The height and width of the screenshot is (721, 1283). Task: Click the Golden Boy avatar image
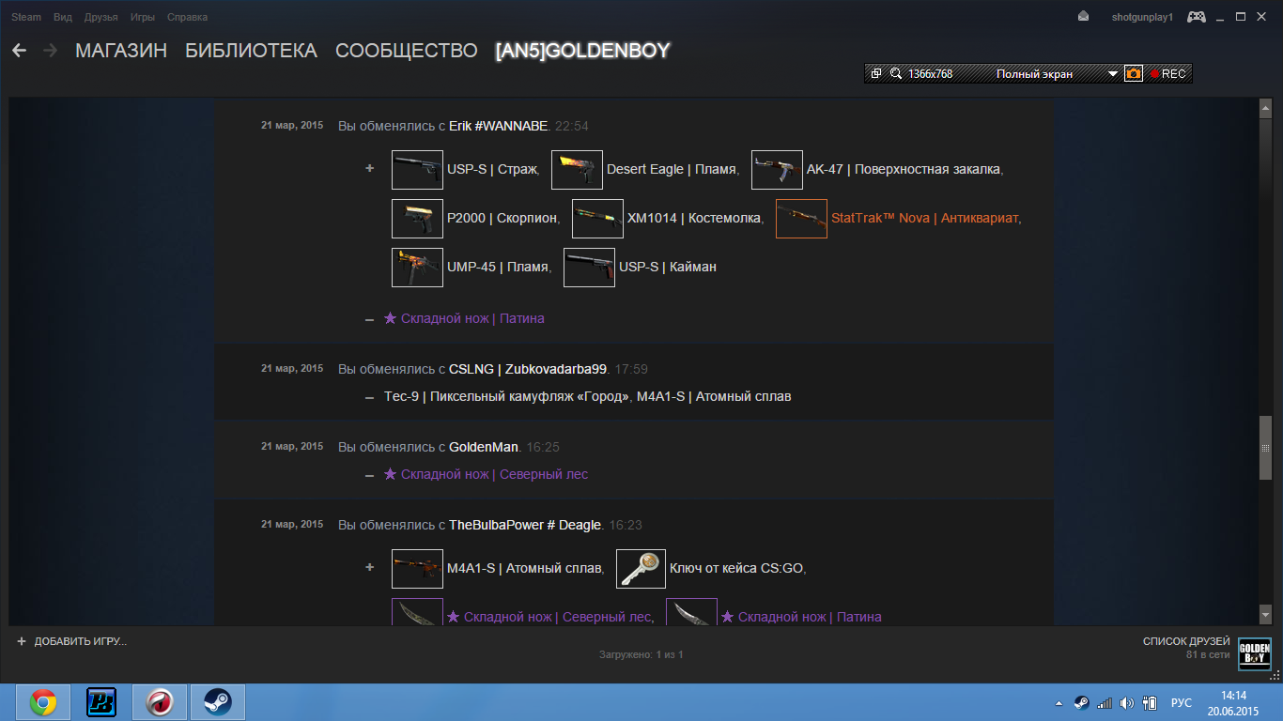coord(1255,653)
